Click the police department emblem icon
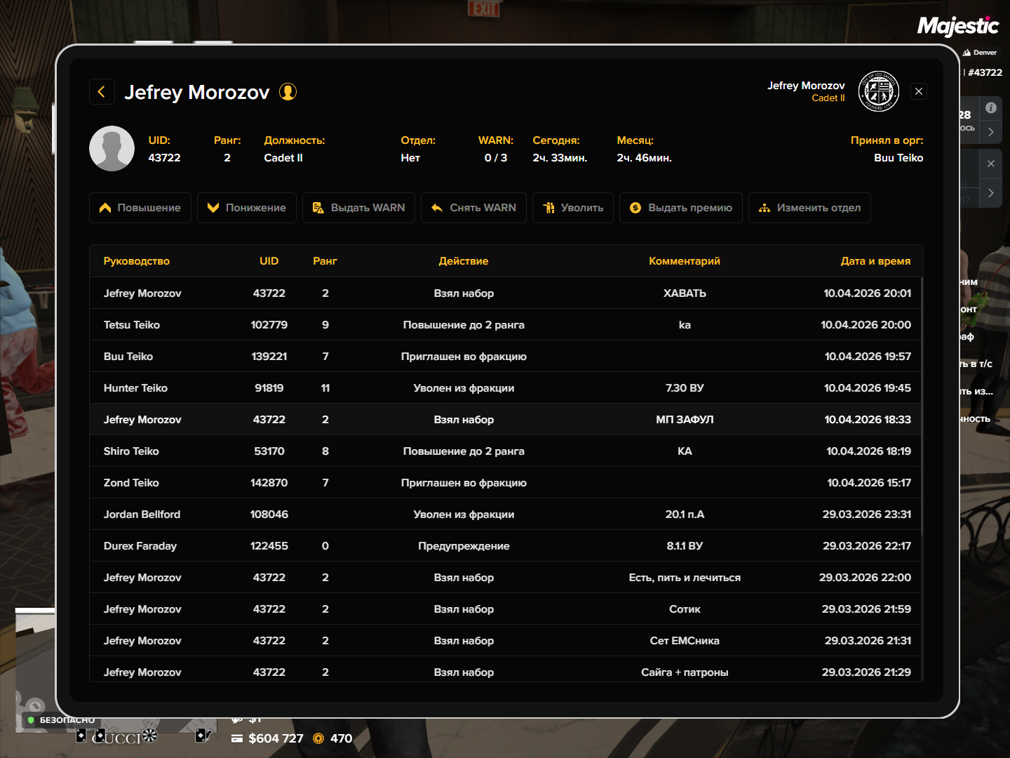 tap(879, 91)
